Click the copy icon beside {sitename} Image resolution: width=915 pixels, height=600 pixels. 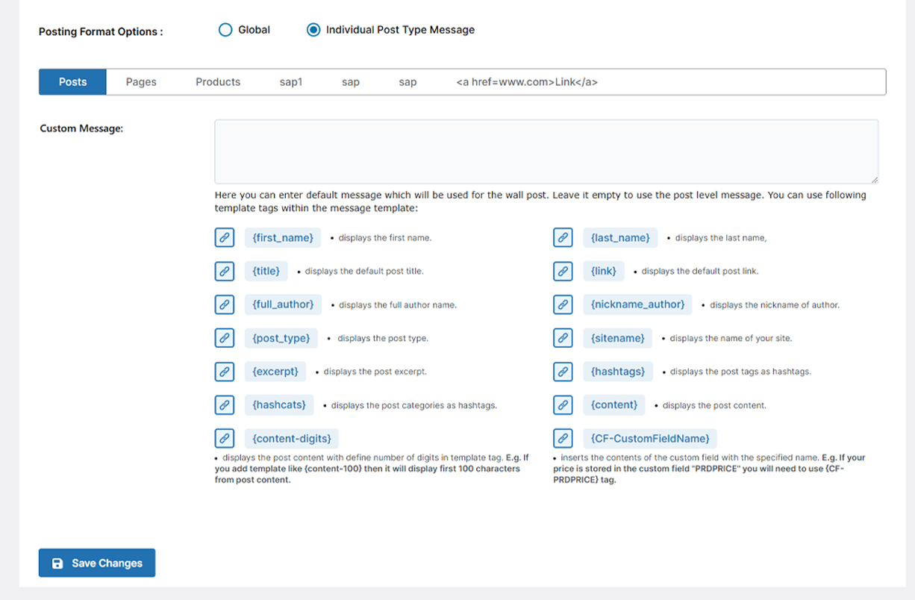point(563,337)
